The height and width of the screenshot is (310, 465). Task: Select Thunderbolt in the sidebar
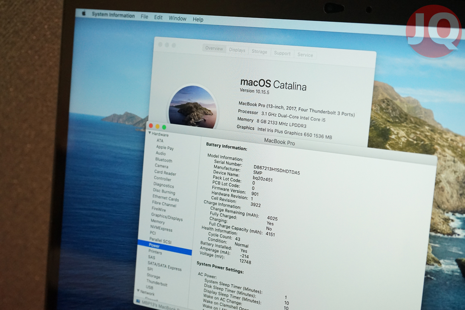coord(157,283)
